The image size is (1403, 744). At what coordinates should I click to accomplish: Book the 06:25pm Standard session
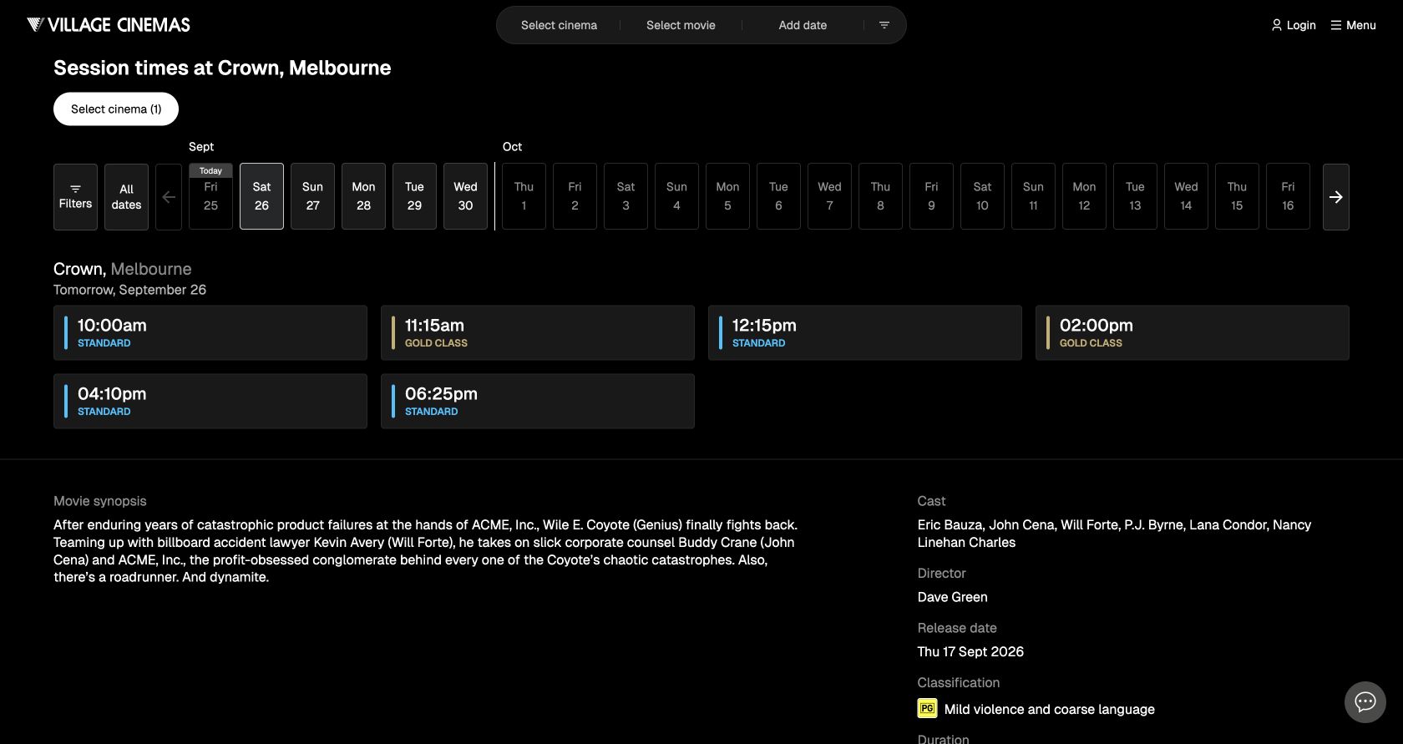(x=538, y=402)
